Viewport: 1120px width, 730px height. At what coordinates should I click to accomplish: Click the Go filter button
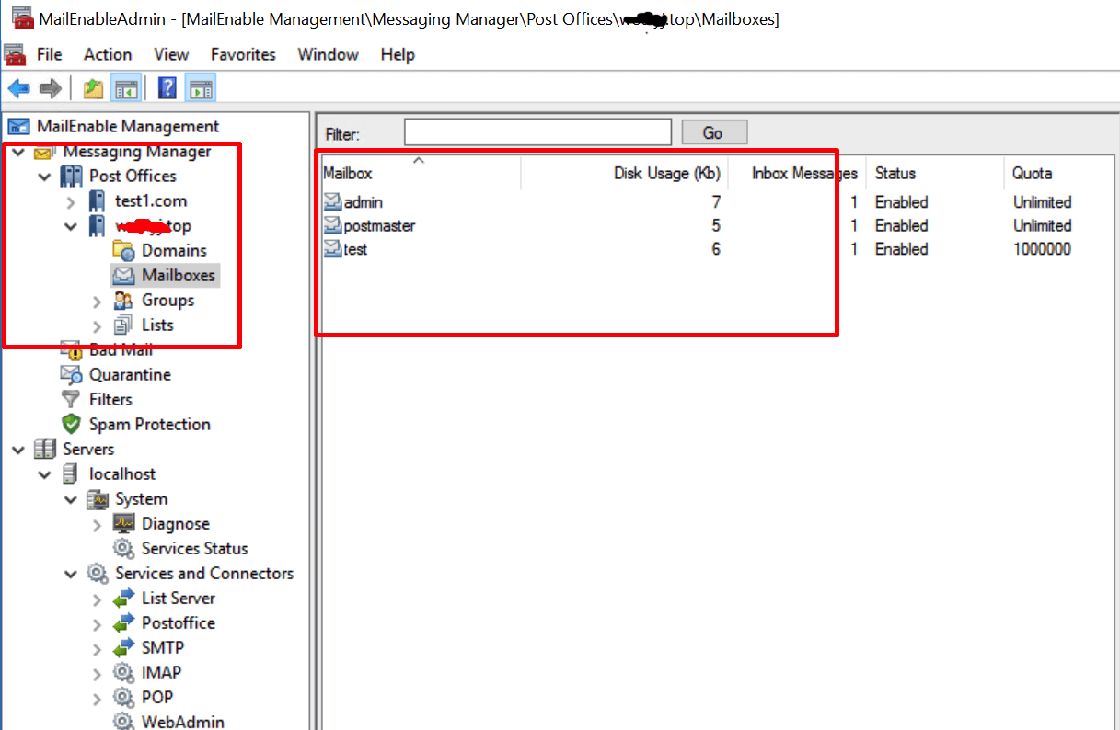coord(713,132)
